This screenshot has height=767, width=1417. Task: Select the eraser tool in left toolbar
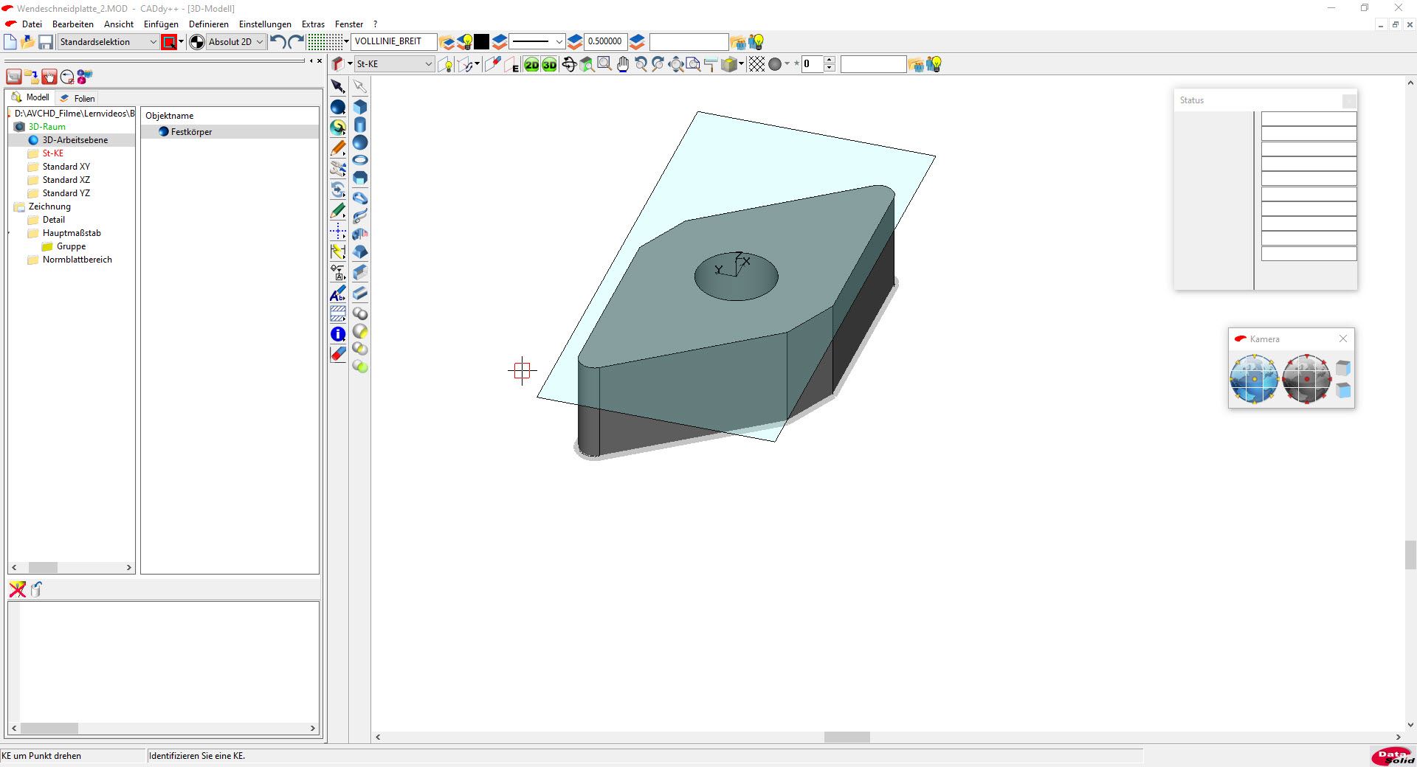(x=338, y=355)
